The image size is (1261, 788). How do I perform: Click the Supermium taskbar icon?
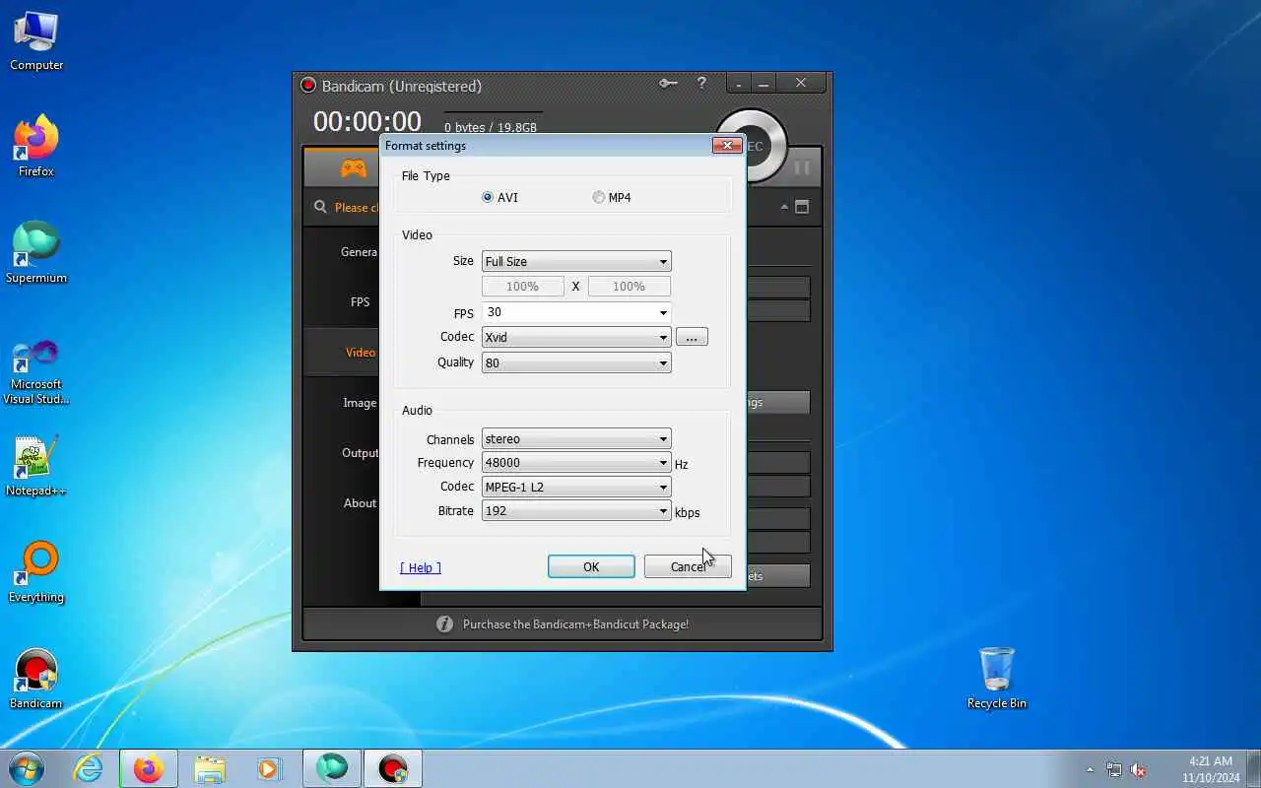click(332, 768)
